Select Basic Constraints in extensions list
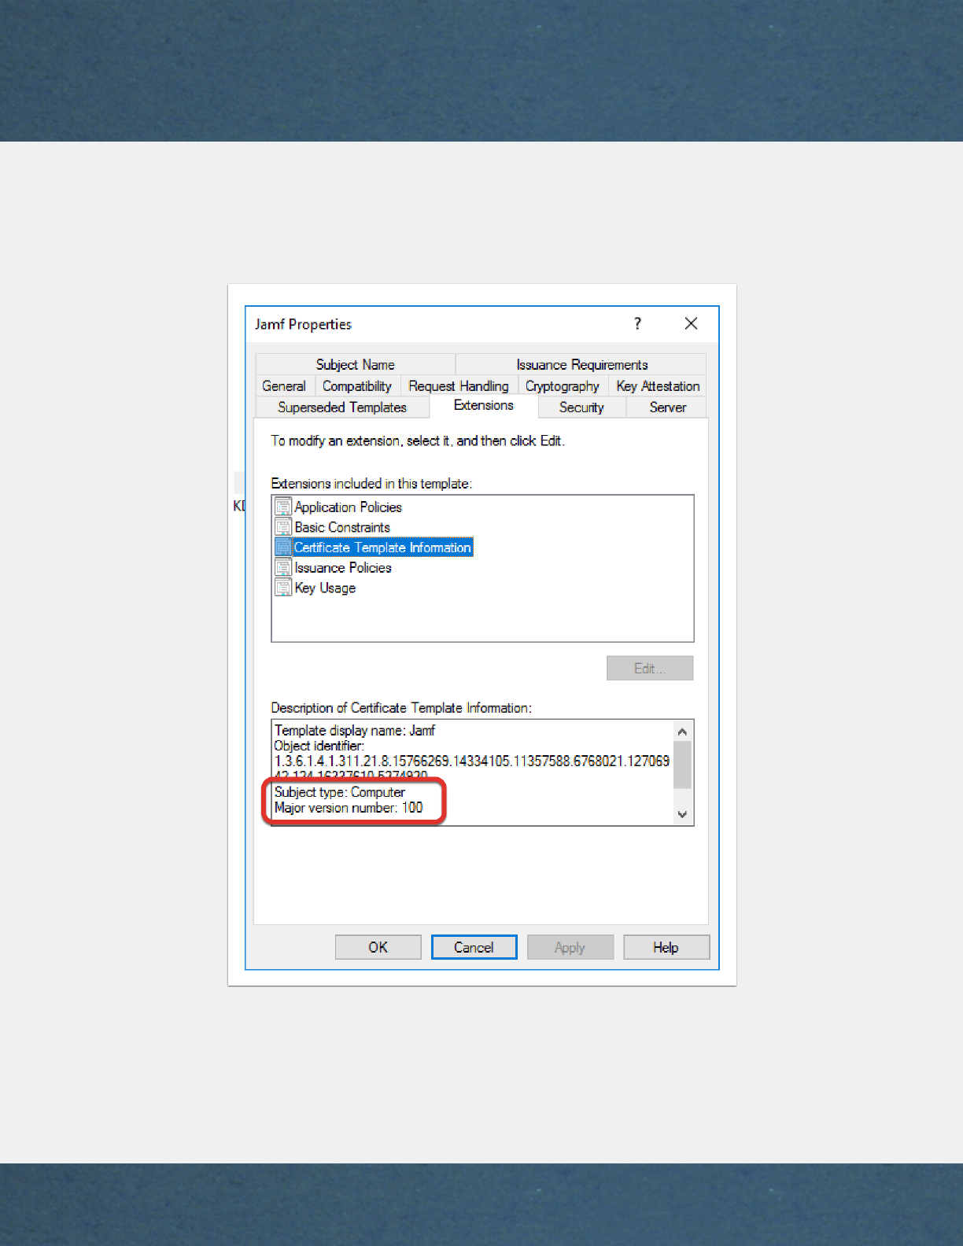 point(342,527)
